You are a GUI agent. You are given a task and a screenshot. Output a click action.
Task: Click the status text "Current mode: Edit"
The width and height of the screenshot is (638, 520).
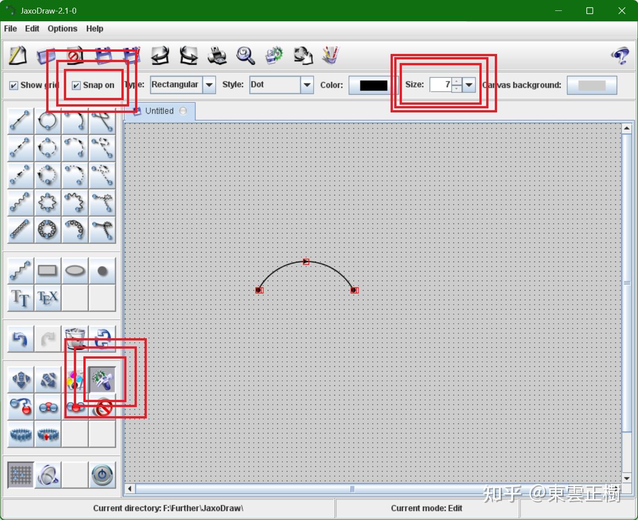pos(426,508)
